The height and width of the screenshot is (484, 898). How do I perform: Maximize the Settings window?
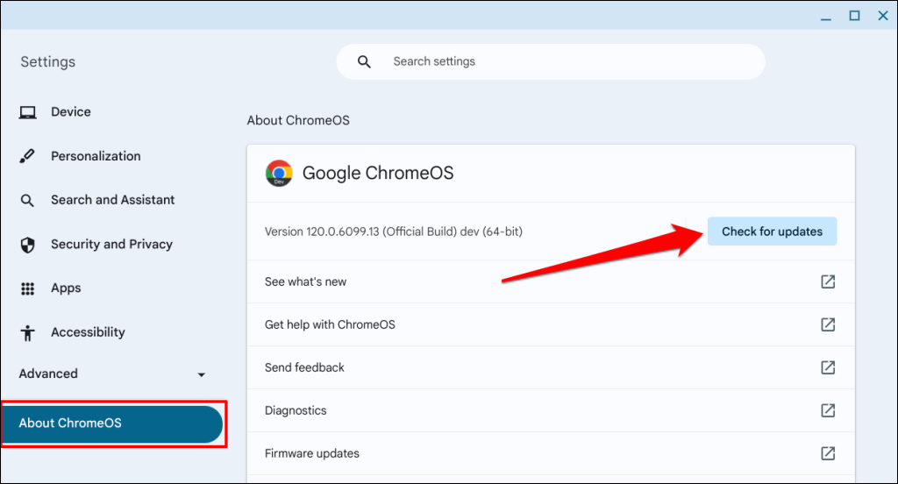pos(854,15)
